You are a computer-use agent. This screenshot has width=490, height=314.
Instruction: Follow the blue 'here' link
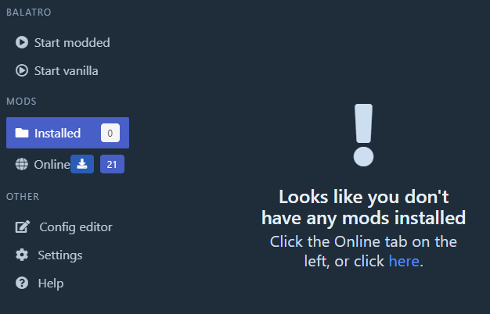click(x=404, y=261)
